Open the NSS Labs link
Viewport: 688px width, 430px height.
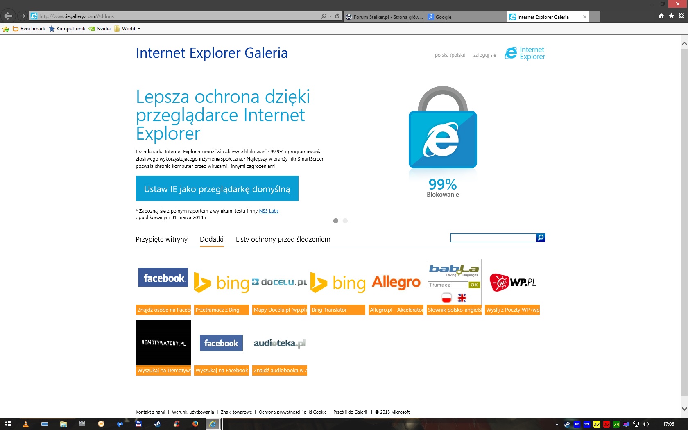tap(269, 211)
